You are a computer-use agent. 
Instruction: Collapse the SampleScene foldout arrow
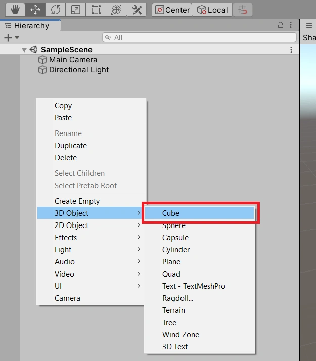pos(24,50)
